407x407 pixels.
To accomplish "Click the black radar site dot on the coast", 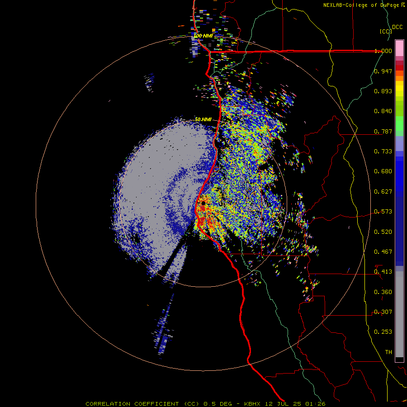I will [203, 203].
